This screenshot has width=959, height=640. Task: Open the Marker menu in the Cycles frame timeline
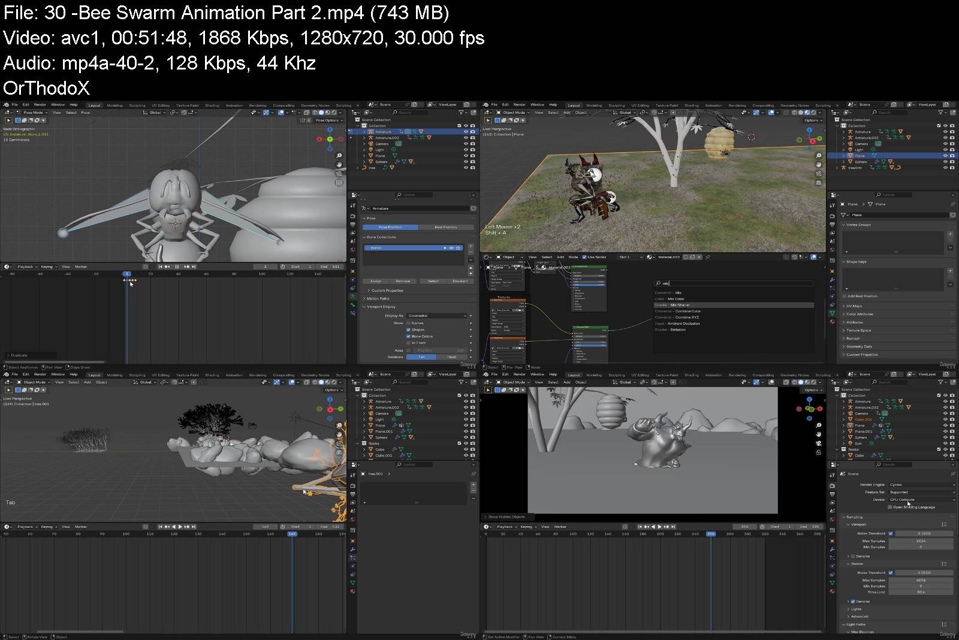560,527
